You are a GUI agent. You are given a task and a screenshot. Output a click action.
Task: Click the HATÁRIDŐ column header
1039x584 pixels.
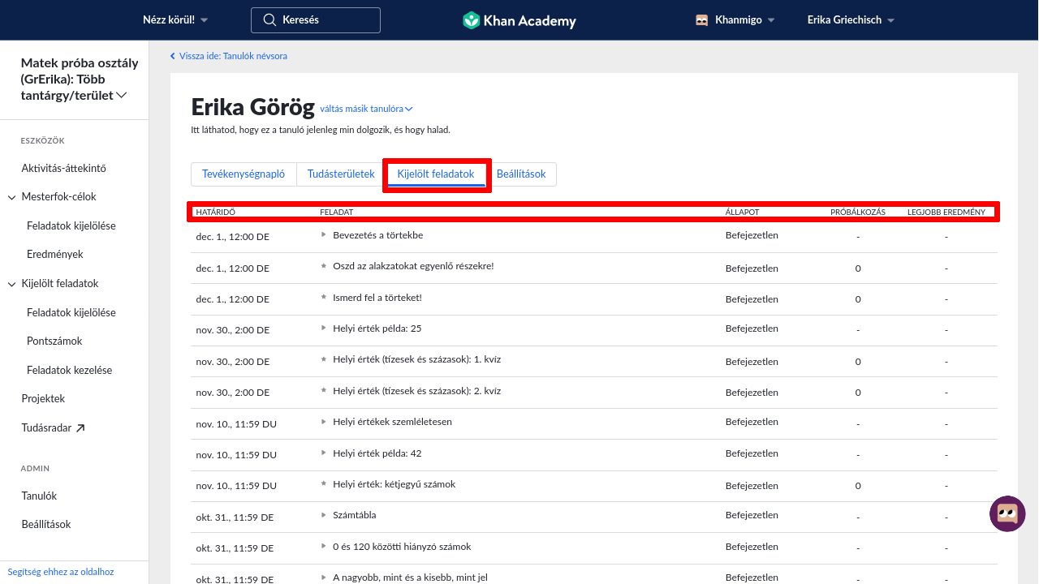tap(215, 213)
